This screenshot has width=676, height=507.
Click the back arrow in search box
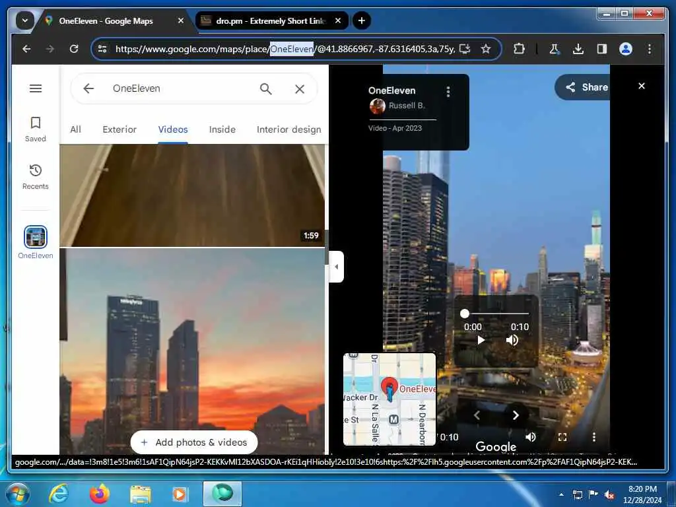click(88, 88)
